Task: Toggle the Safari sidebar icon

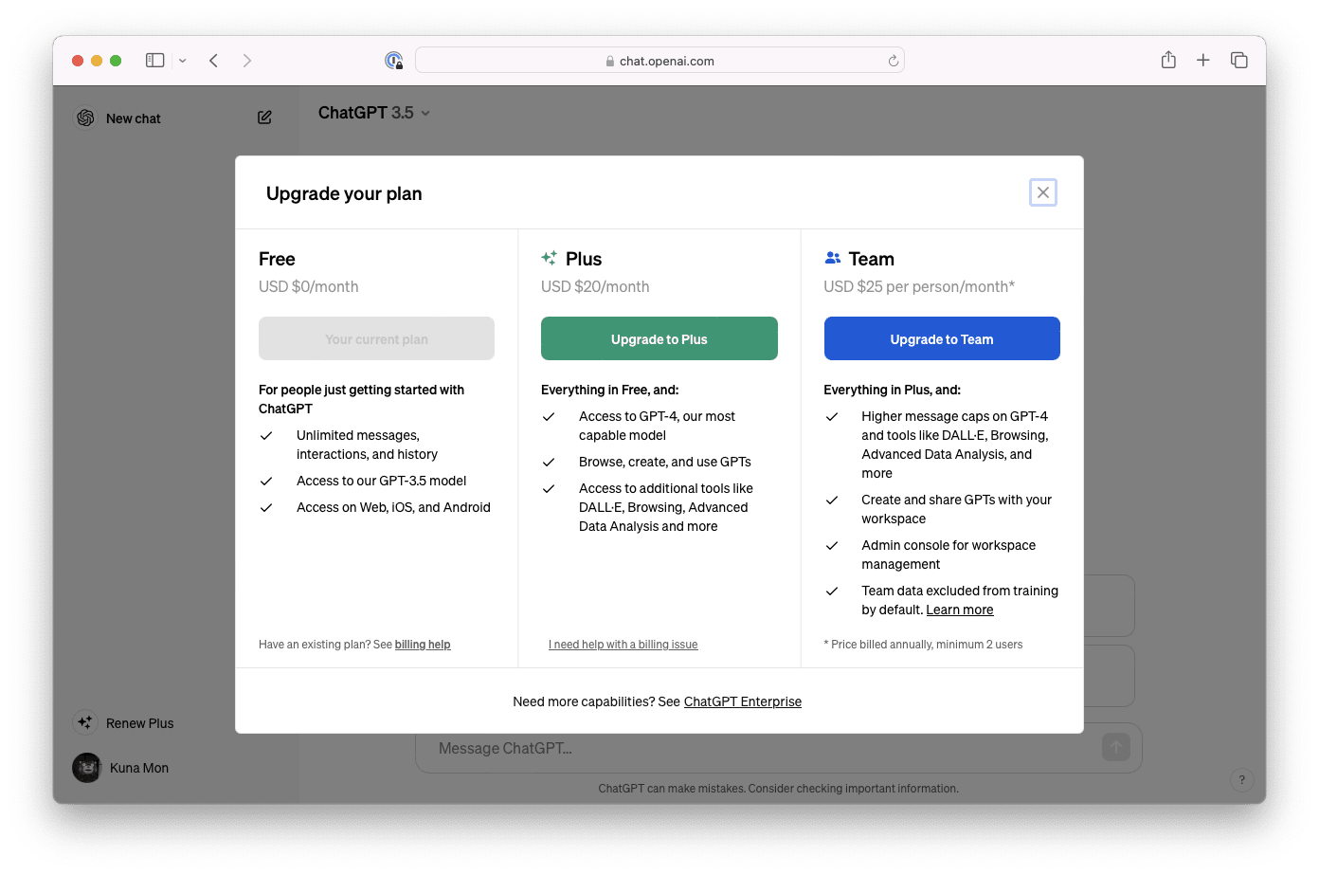Action: point(154,60)
